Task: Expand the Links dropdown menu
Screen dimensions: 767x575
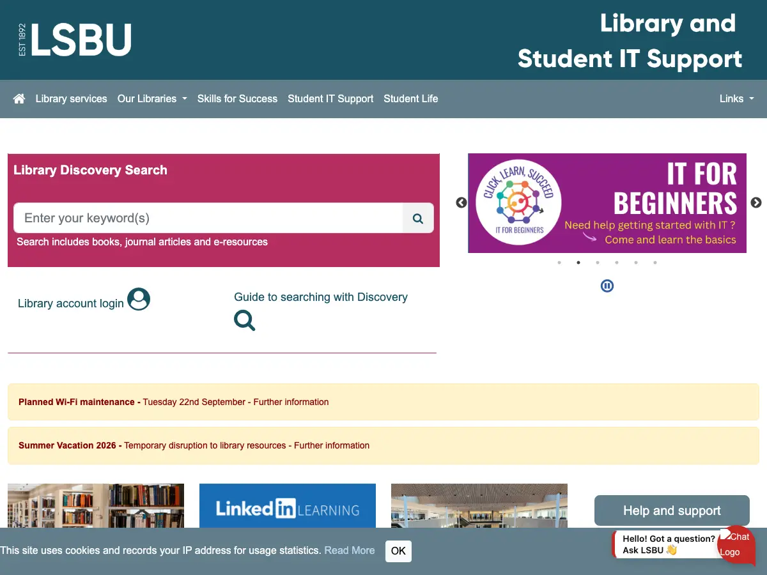Action: 737,98
